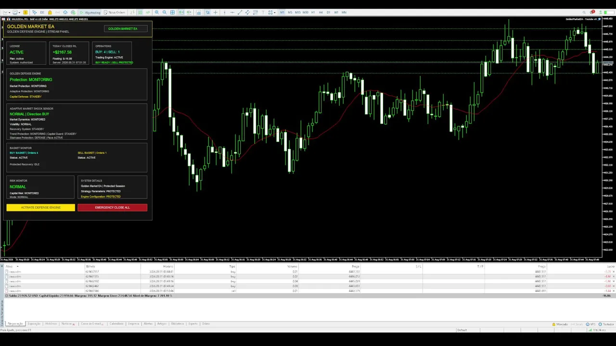Click ACTIVATE DEFENSE ENGINE yellow button

click(41, 208)
